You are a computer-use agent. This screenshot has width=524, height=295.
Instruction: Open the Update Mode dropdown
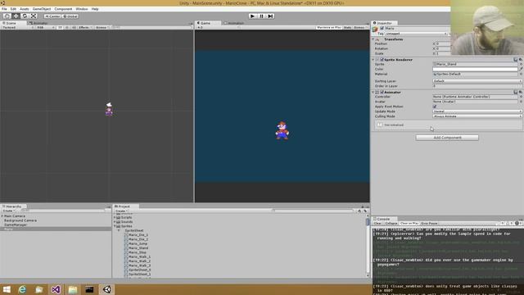pos(477,111)
